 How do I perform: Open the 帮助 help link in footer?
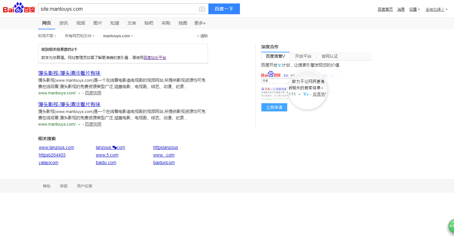tap(47, 186)
